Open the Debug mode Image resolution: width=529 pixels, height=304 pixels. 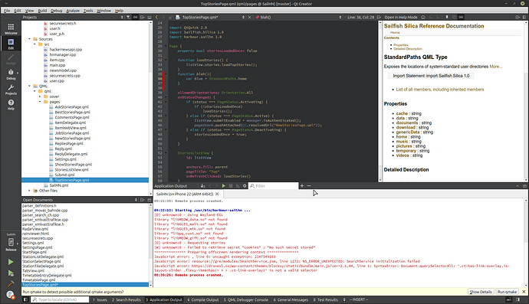(x=11, y=74)
